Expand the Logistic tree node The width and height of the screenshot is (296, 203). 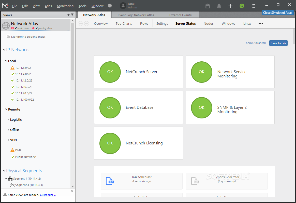(8, 119)
